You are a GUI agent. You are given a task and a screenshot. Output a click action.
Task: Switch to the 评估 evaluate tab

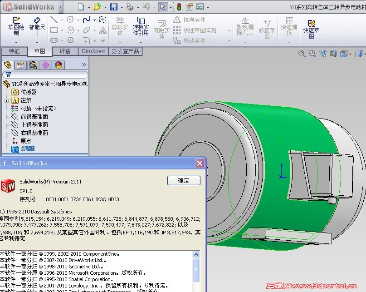click(65, 51)
